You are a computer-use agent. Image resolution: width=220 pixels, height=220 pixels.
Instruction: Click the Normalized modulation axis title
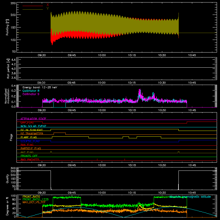7,96
